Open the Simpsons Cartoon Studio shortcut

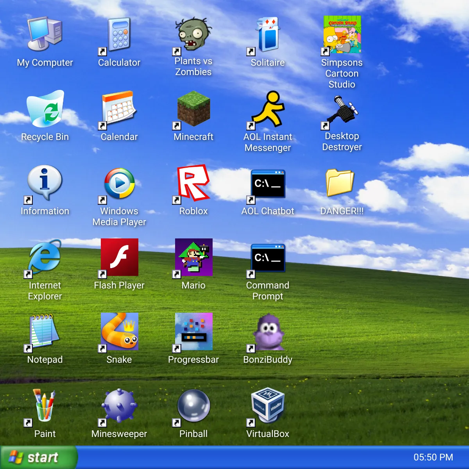coord(342,35)
